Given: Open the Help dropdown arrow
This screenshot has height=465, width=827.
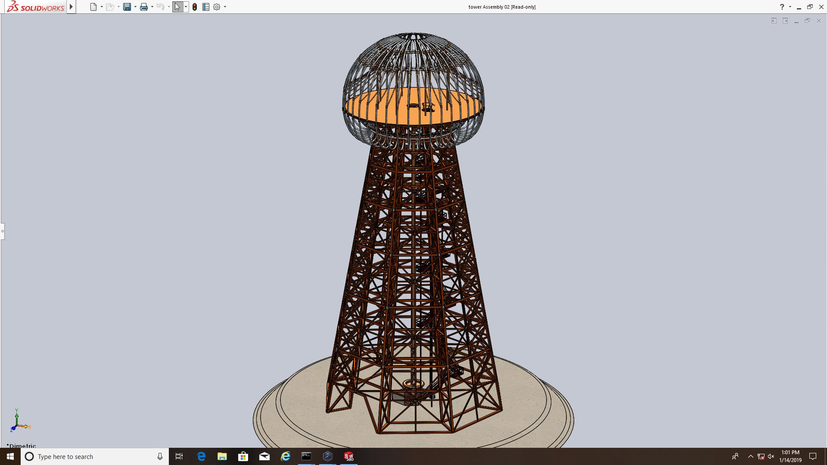Looking at the screenshot, I should (790, 7).
